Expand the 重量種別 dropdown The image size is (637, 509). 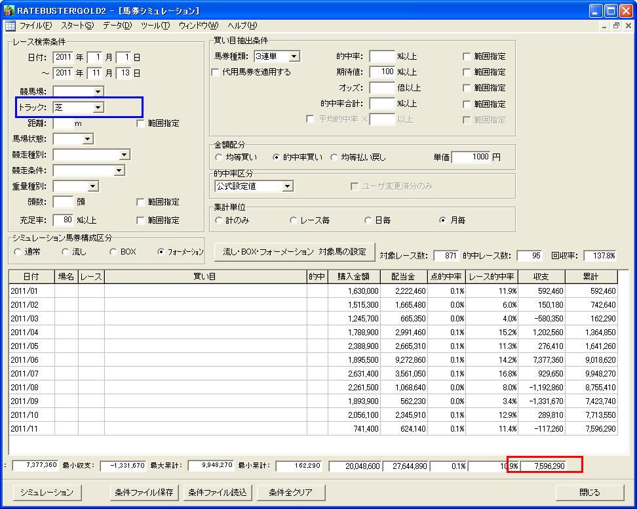pyautogui.click(x=92, y=186)
